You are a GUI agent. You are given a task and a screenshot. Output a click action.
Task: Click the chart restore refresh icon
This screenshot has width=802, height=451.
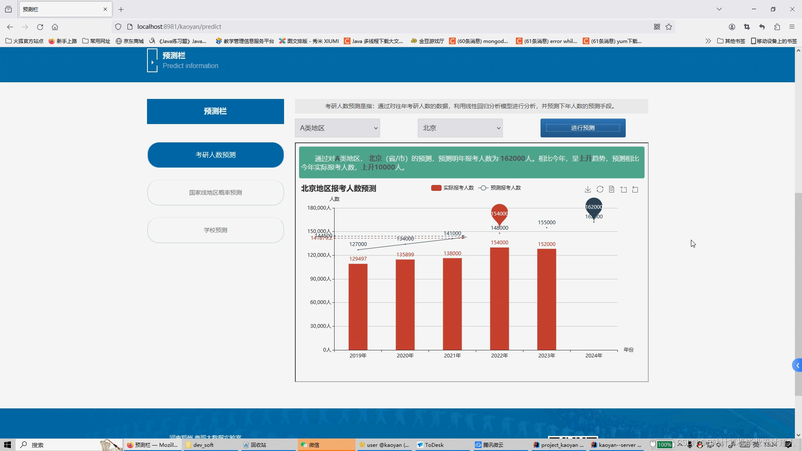click(600, 190)
